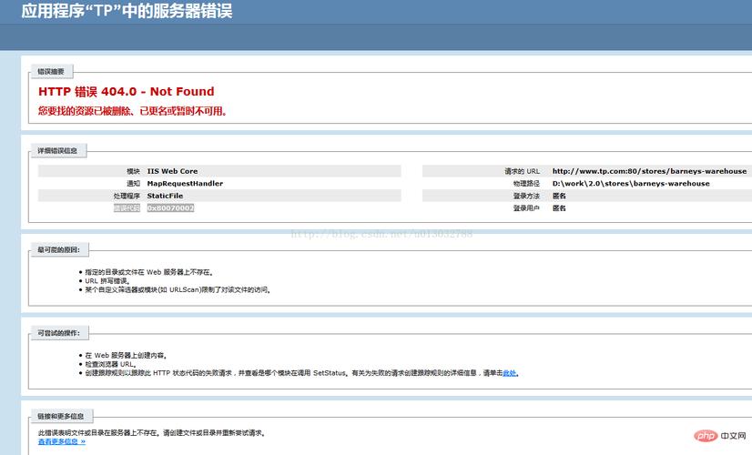Open the '此处' link about failed request tracing
The image size is (752, 455).
click(x=509, y=373)
